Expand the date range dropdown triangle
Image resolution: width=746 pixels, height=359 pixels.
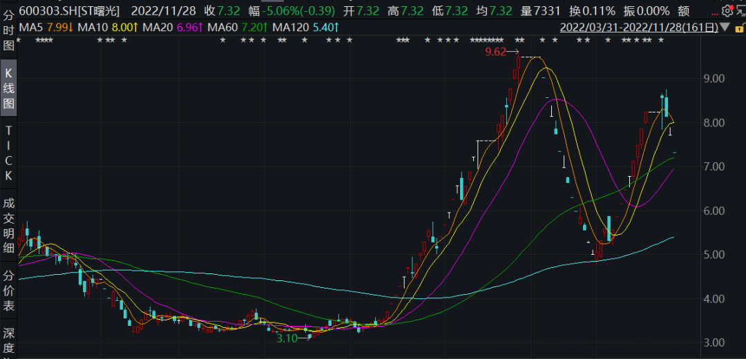tap(724, 28)
